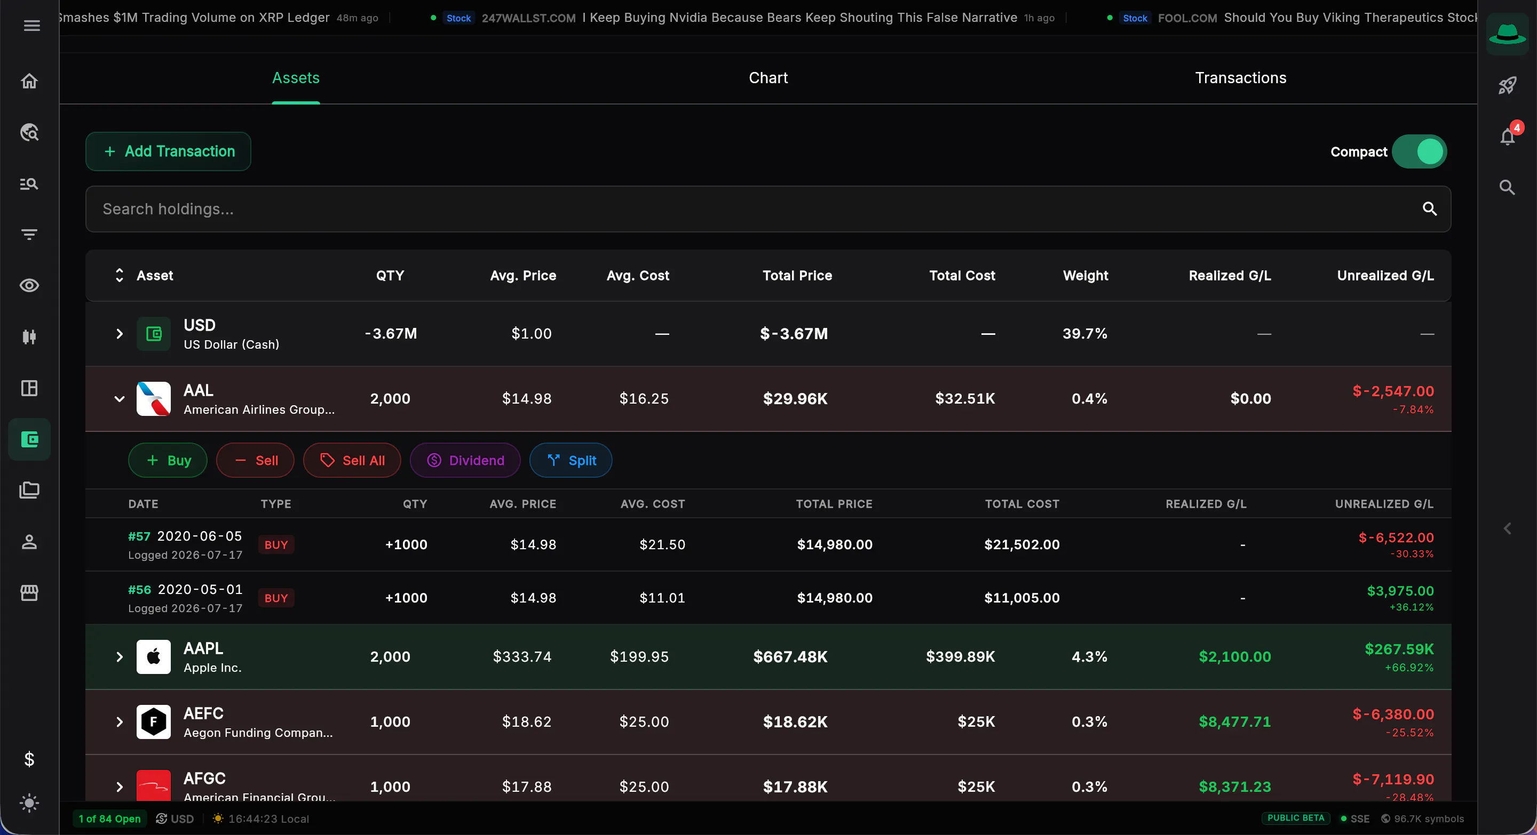Switch to the Assets tab
The width and height of the screenshot is (1537, 835).
296,78
